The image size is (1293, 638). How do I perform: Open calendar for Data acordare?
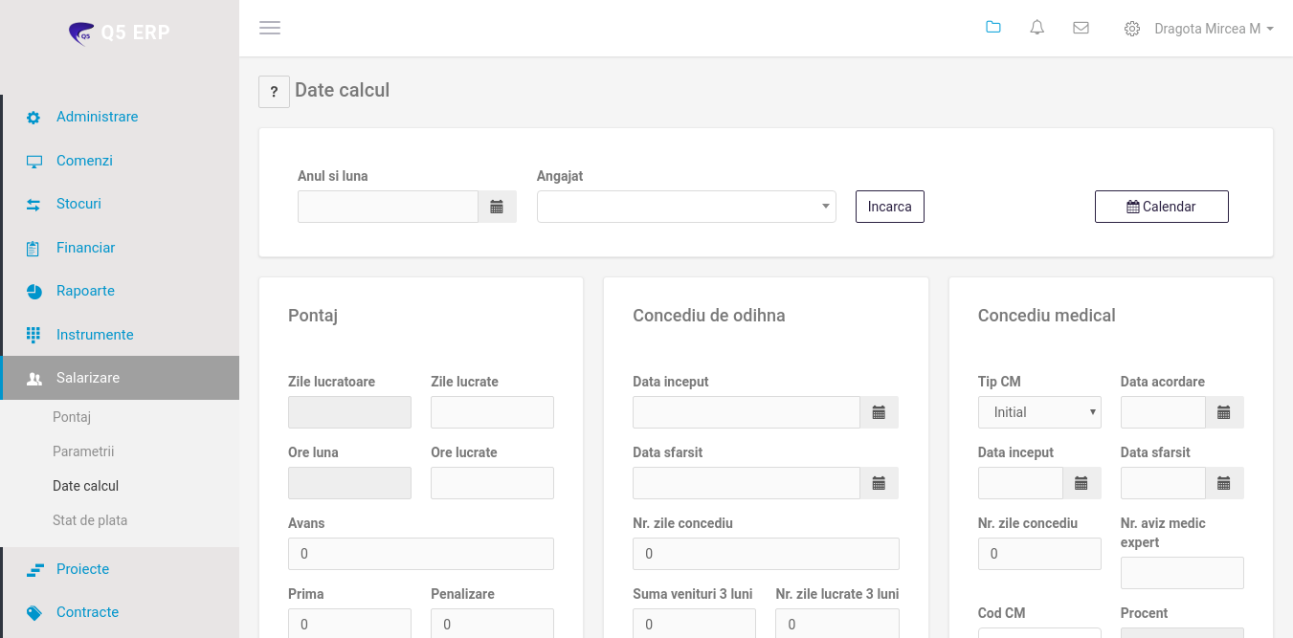(1223, 412)
